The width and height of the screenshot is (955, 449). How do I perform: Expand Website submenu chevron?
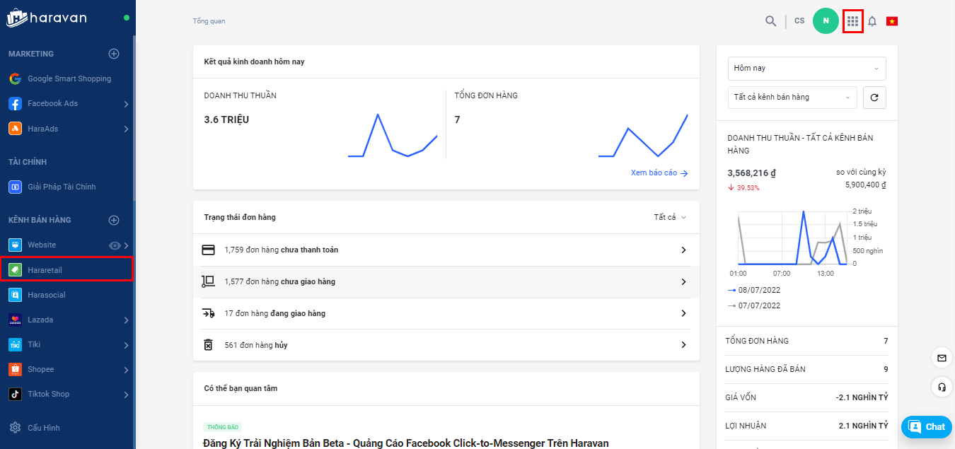[x=127, y=245]
